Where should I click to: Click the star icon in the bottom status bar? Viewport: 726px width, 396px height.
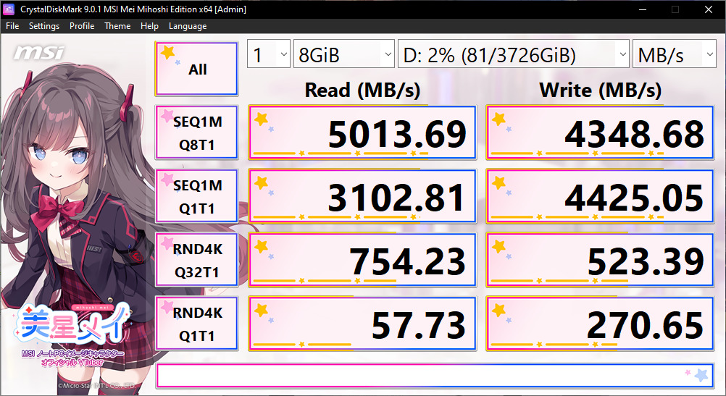coord(701,375)
